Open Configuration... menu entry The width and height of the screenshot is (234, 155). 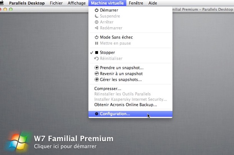131,114
